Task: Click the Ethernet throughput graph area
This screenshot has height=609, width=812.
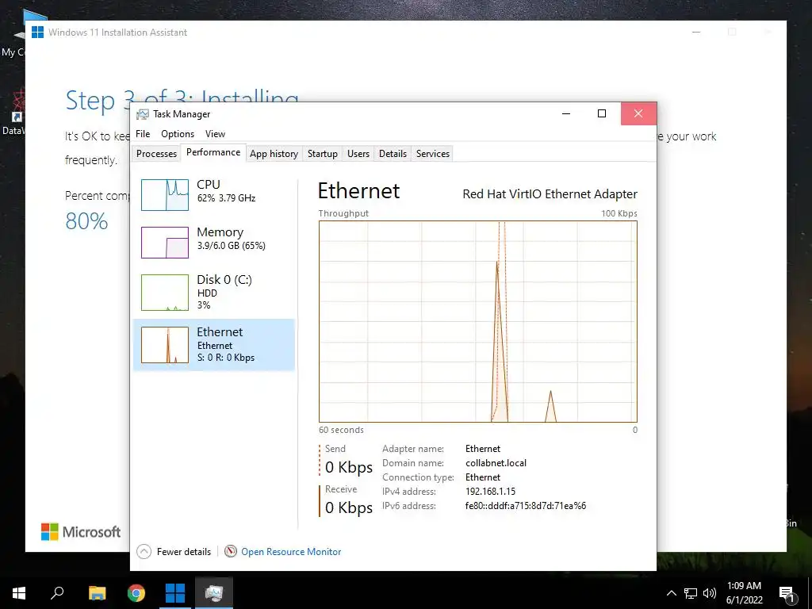Action: pyautogui.click(x=478, y=322)
